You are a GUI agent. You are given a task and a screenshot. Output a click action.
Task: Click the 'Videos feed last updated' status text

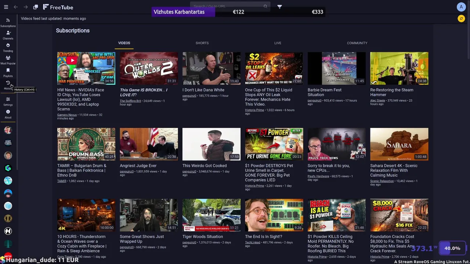click(54, 18)
